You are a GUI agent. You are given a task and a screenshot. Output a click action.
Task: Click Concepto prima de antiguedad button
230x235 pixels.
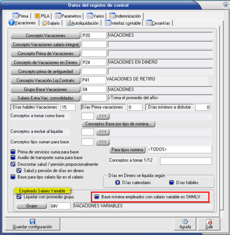(45, 71)
